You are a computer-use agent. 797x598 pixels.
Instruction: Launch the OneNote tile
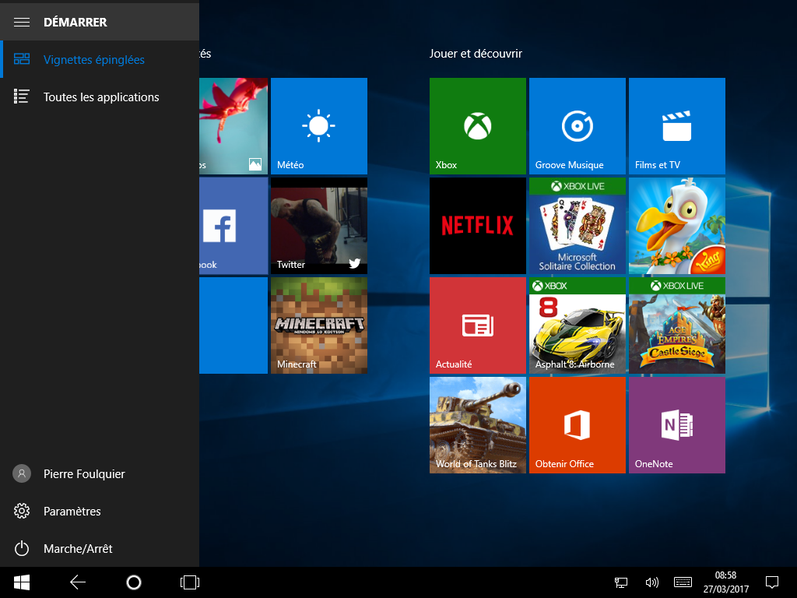pyautogui.click(x=676, y=425)
